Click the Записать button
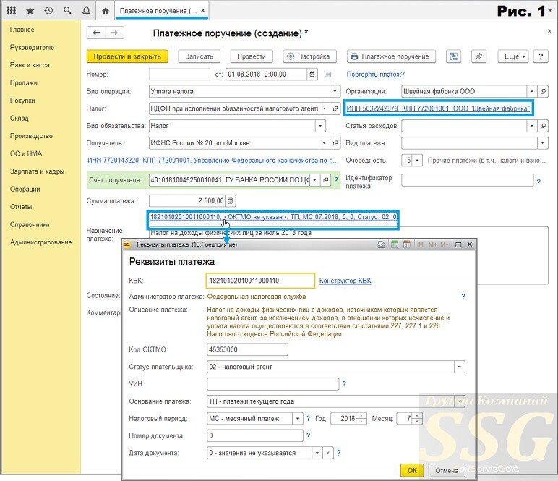The image size is (558, 481). (199, 56)
